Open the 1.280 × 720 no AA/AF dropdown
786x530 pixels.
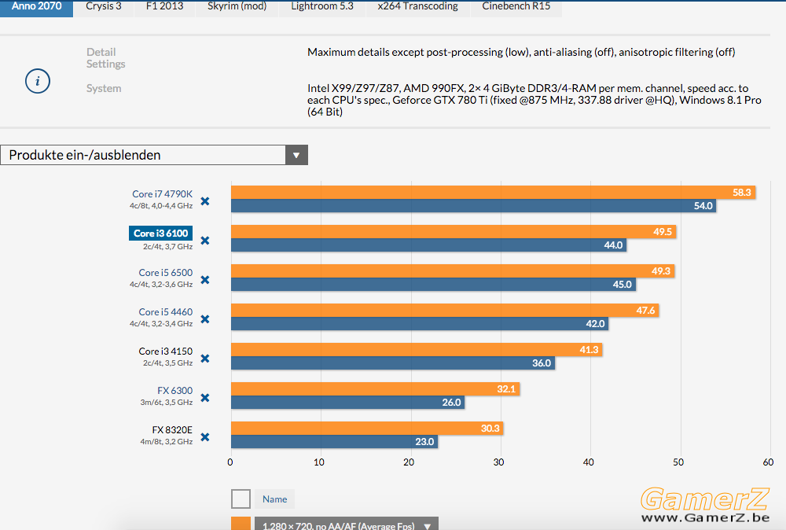pos(347,524)
